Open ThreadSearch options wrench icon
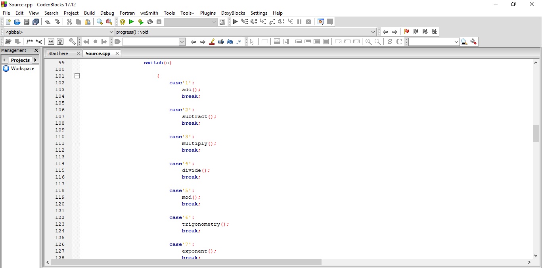The height and width of the screenshot is (268, 542). click(x=473, y=42)
